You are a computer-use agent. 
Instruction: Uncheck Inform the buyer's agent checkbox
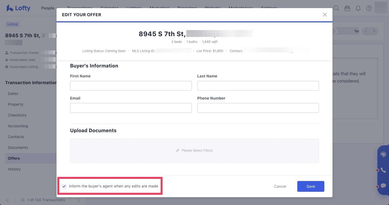point(64,186)
